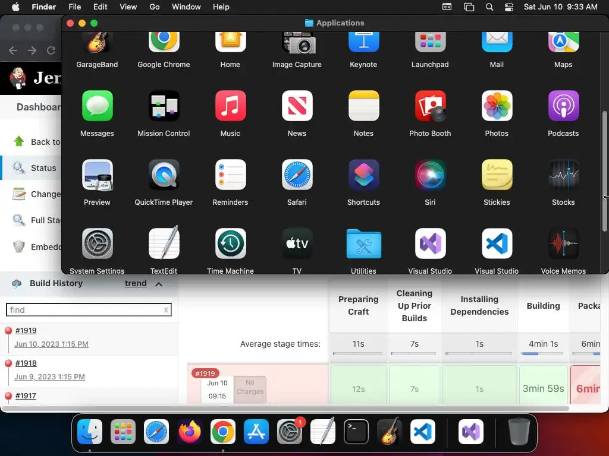
Task: Click the browser back arrow in Jenkins window
Action: pos(13,50)
